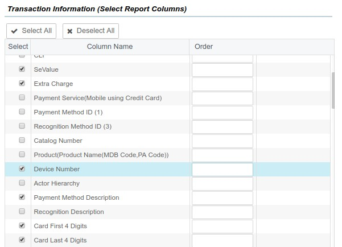Click the Deselect All button
Screen dimensions: 342x247
click(x=90, y=31)
